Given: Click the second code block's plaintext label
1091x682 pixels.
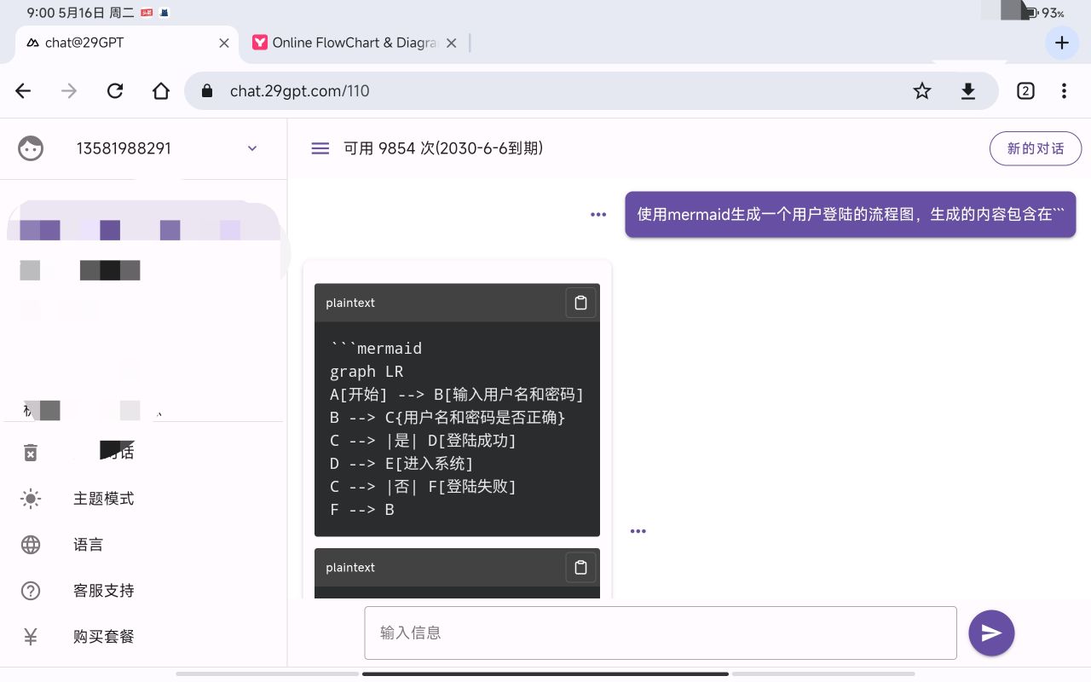Looking at the screenshot, I should pos(350,568).
